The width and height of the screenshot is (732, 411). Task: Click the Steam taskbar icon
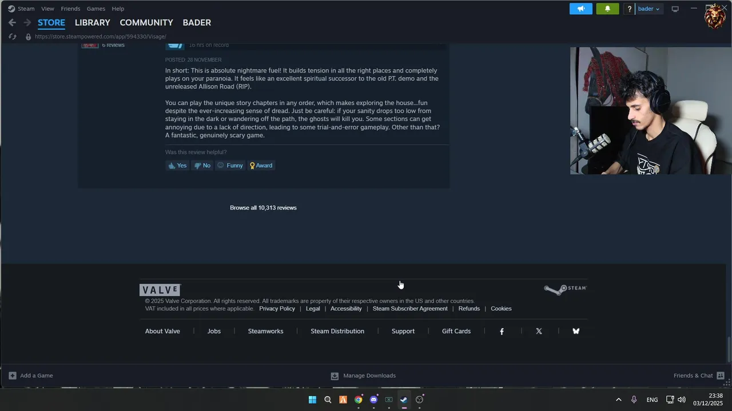coord(404,400)
